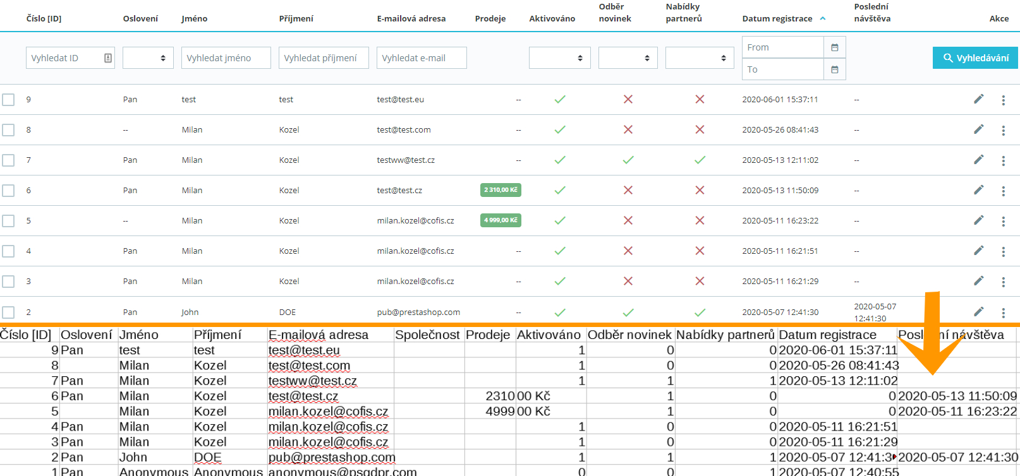
Task: Show more actions for customer 7
Action: (1003, 160)
